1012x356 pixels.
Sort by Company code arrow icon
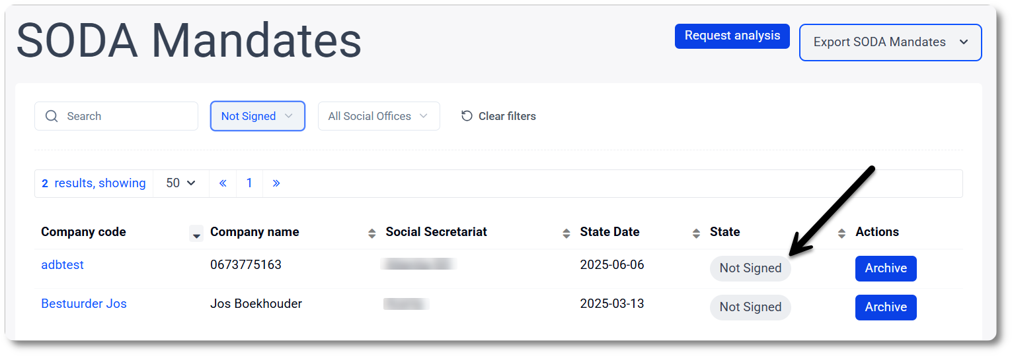pos(196,234)
